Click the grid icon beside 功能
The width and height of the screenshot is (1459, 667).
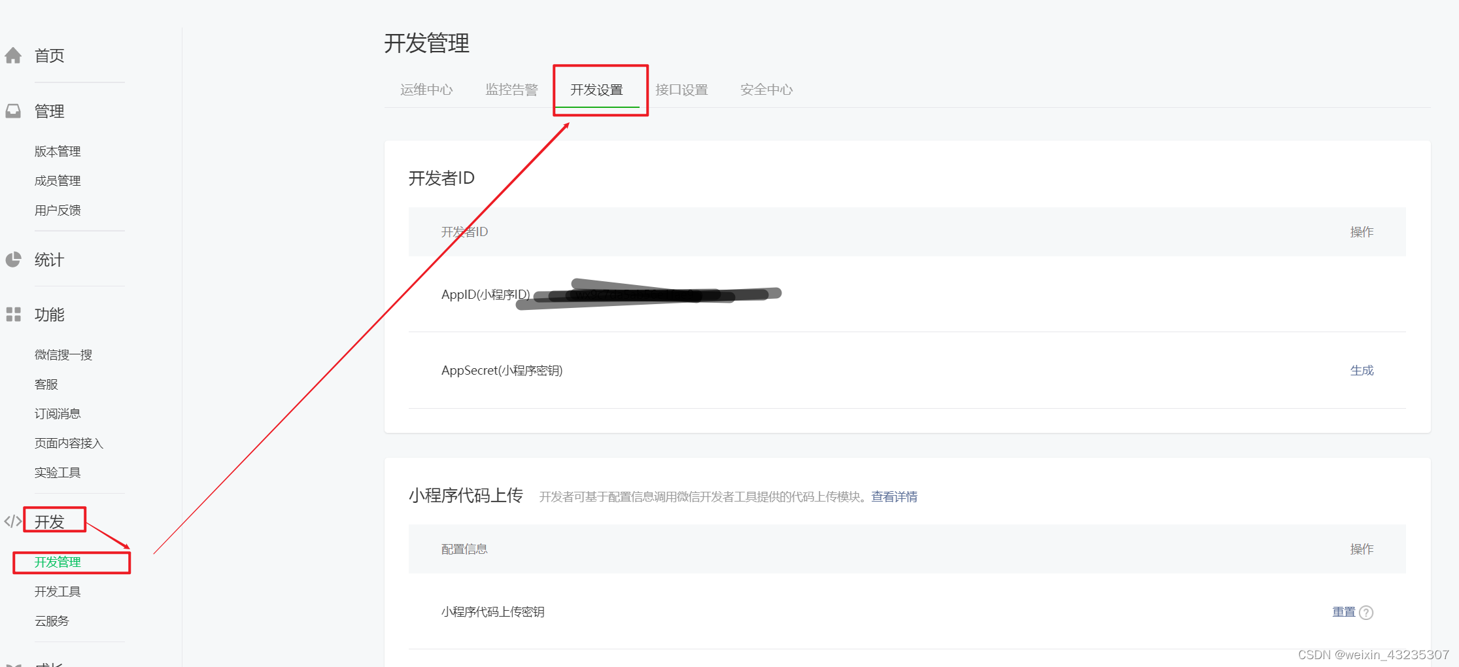pyautogui.click(x=13, y=315)
